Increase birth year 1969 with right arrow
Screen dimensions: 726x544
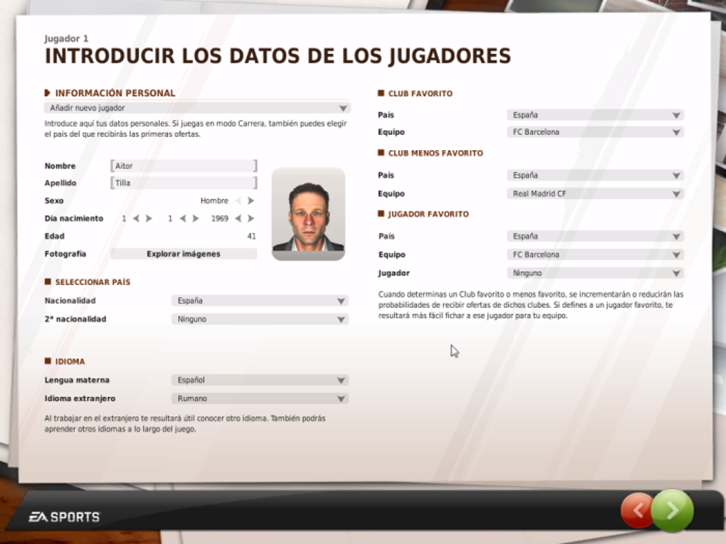251,218
